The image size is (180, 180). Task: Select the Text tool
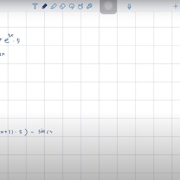35,6
